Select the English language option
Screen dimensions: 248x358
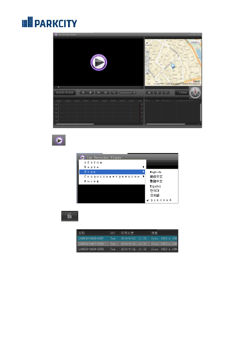[x=156, y=172]
